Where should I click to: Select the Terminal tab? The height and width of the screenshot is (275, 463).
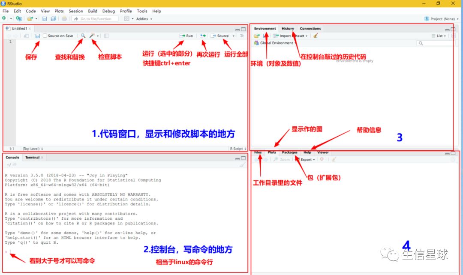[x=33, y=157]
